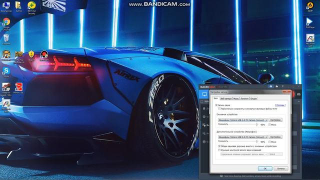Image resolution: width=320 pixels, height=180 pixels.
Task: Open the gear settings section in Bandicam sidebar
Action: (x=204, y=116)
